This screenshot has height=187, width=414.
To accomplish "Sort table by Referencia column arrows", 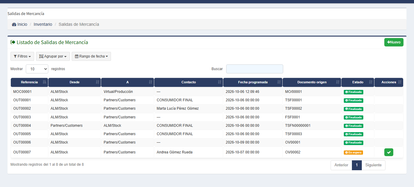I will tap(45, 82).
